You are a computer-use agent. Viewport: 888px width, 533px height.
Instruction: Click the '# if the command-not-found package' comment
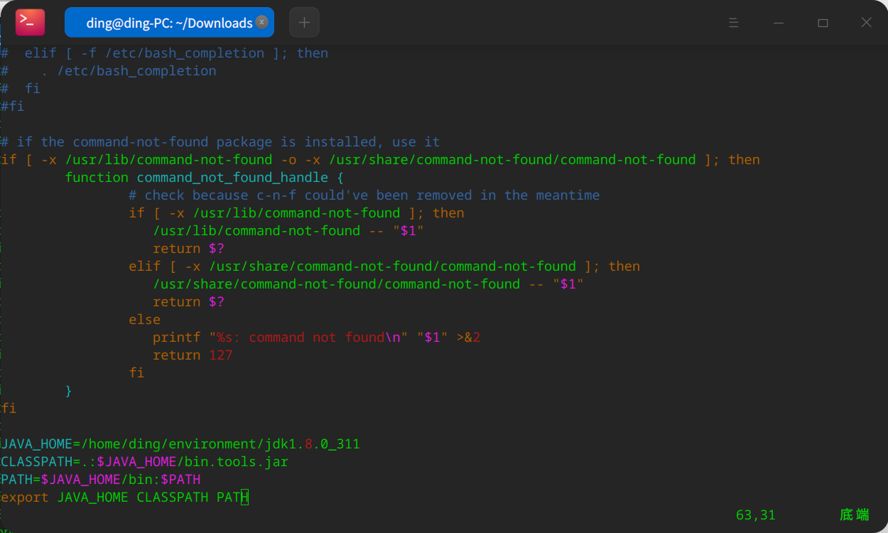click(x=220, y=142)
